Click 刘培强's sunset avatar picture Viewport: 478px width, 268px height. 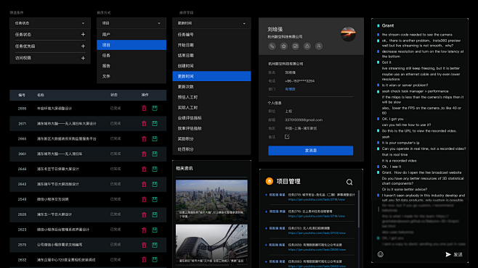coord(348,34)
